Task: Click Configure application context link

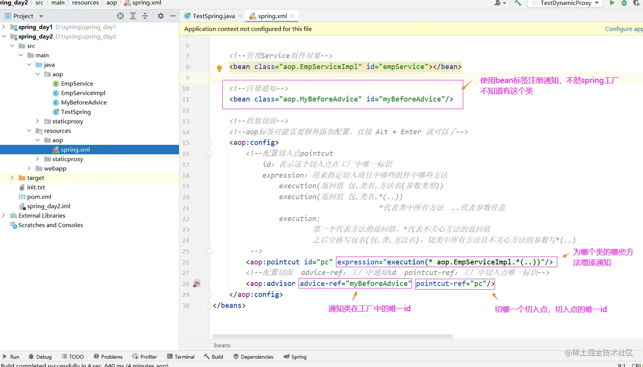Action: (x=624, y=29)
